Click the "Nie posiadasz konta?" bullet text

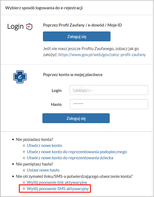tap(34, 140)
